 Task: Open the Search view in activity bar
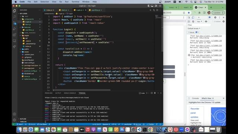click(x=15, y=17)
